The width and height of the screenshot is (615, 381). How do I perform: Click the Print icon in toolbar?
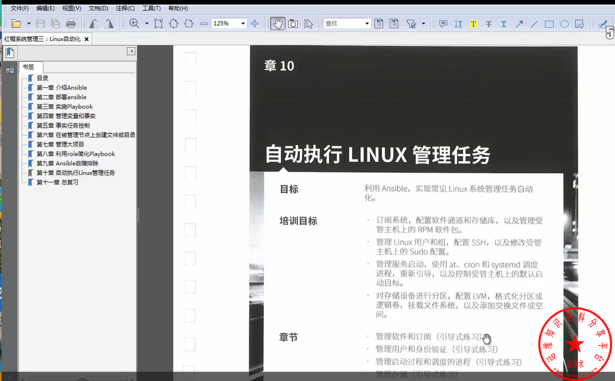71,24
